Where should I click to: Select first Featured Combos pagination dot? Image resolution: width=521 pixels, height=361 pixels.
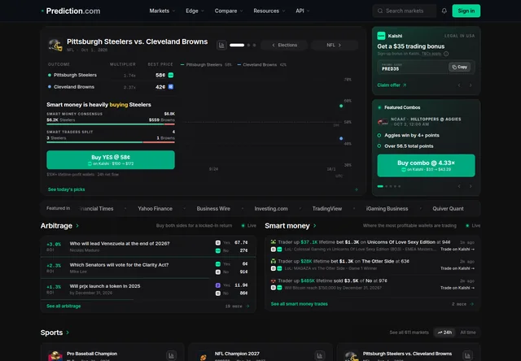tap(380, 186)
